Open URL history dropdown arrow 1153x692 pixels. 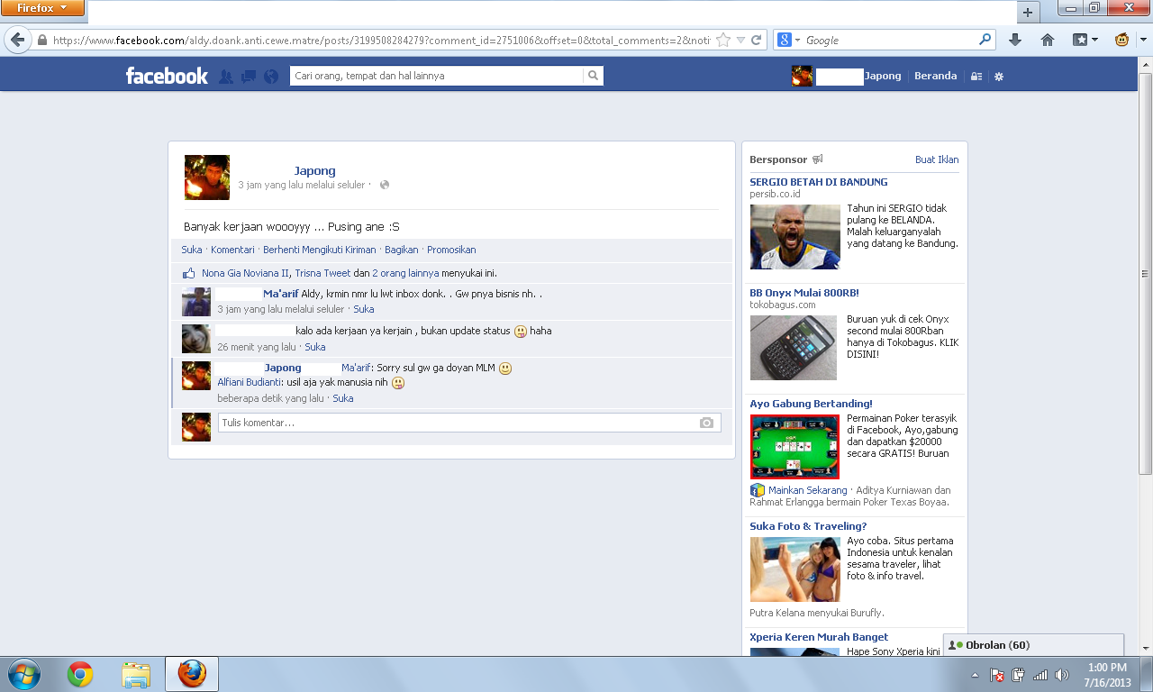[740, 40]
